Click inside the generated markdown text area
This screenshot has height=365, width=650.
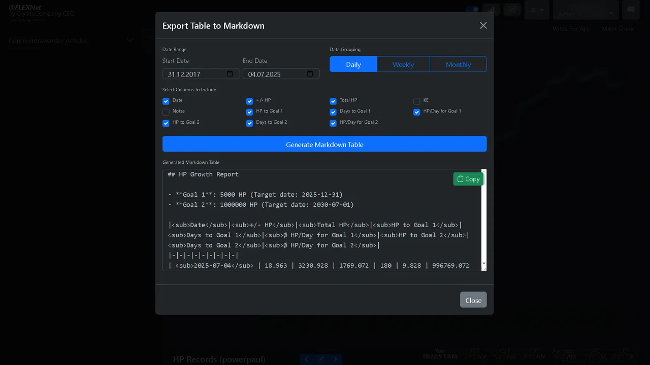[x=322, y=220]
